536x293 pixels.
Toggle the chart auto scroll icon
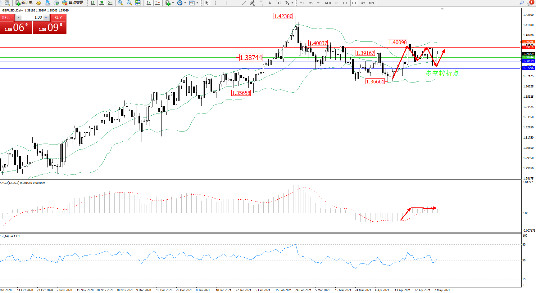click(x=149, y=3)
